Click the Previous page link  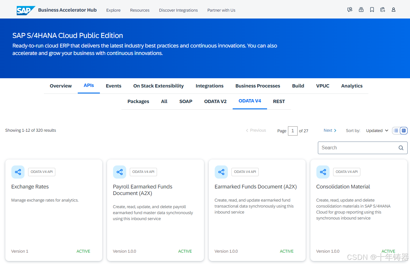tap(256, 130)
